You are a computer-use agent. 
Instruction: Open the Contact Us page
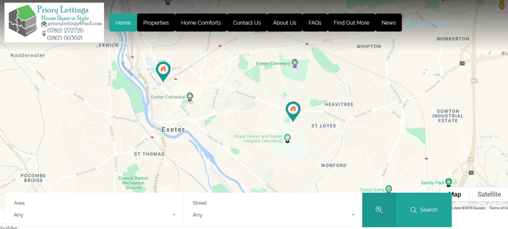247,23
